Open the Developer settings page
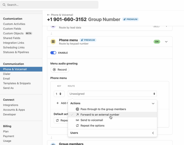Image resolution: width=184 pixels, height=145 pixels. [9, 114]
